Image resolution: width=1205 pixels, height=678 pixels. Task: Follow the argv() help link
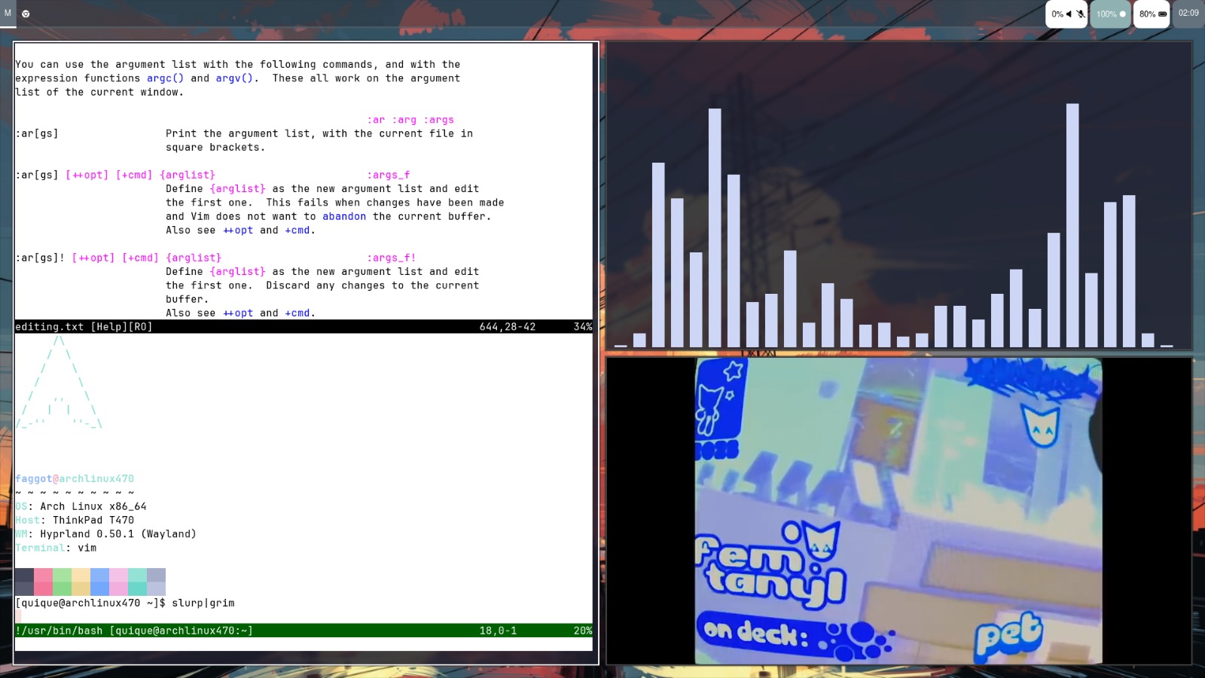tap(234, 78)
